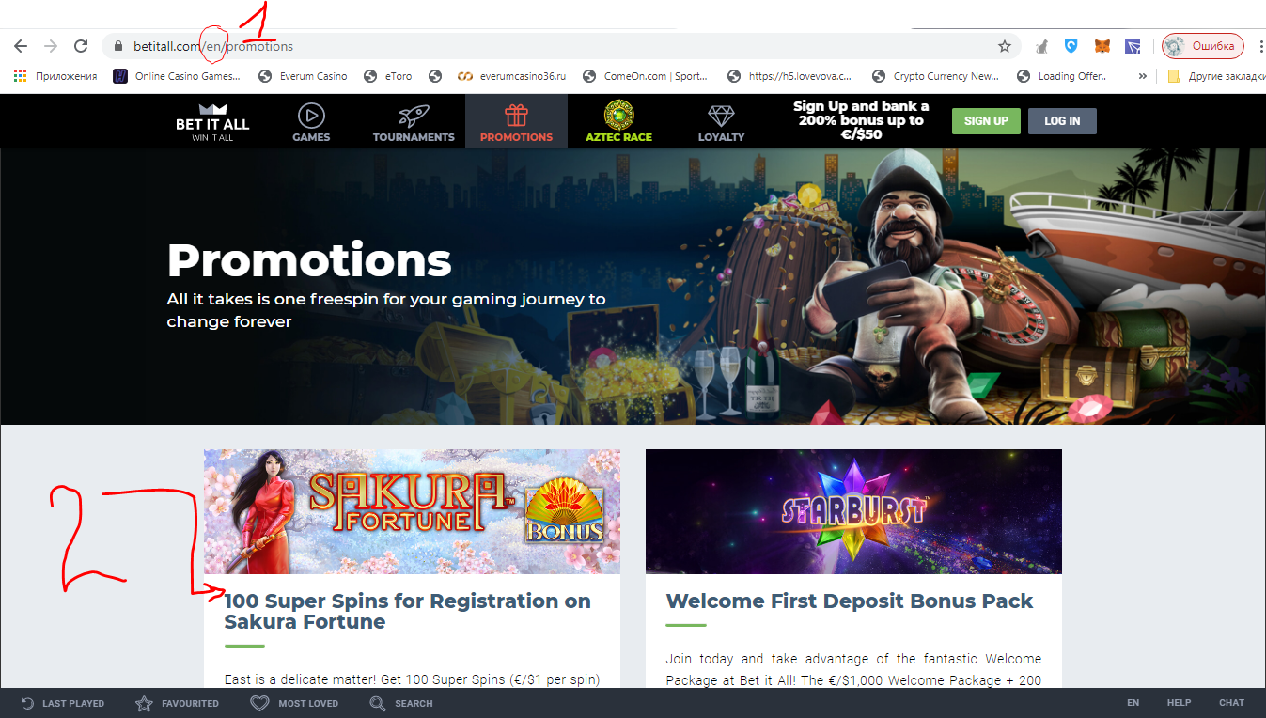The height and width of the screenshot is (718, 1266).
Task: Click the Sign Up and bank bonus text
Action: click(x=861, y=120)
